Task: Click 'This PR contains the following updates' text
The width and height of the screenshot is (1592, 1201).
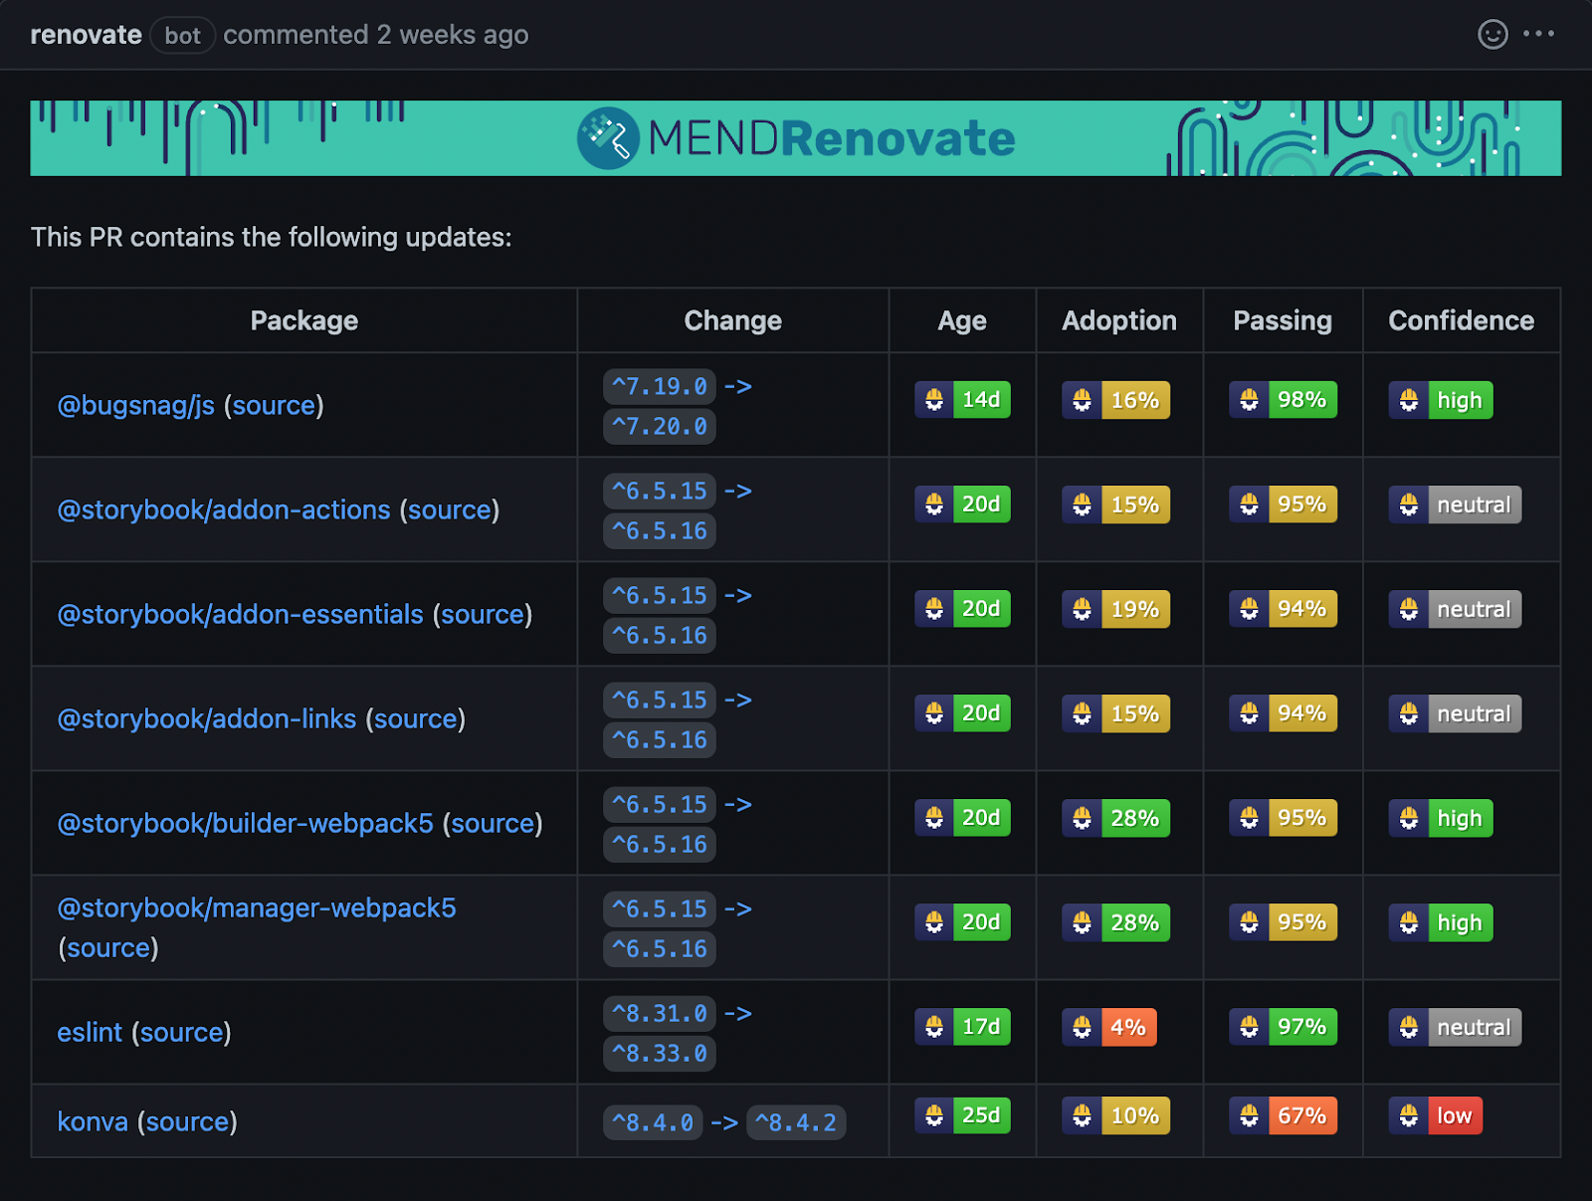Action: tap(272, 237)
